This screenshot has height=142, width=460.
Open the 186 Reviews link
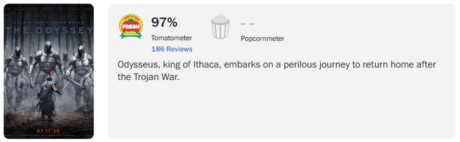(x=172, y=49)
